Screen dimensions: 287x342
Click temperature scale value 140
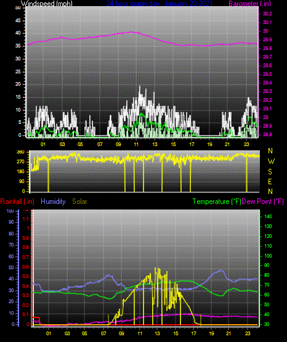(x=268, y=216)
